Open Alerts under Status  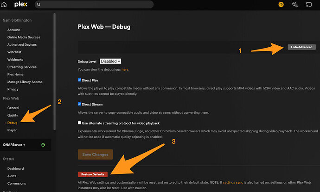pyautogui.click(x=12, y=176)
